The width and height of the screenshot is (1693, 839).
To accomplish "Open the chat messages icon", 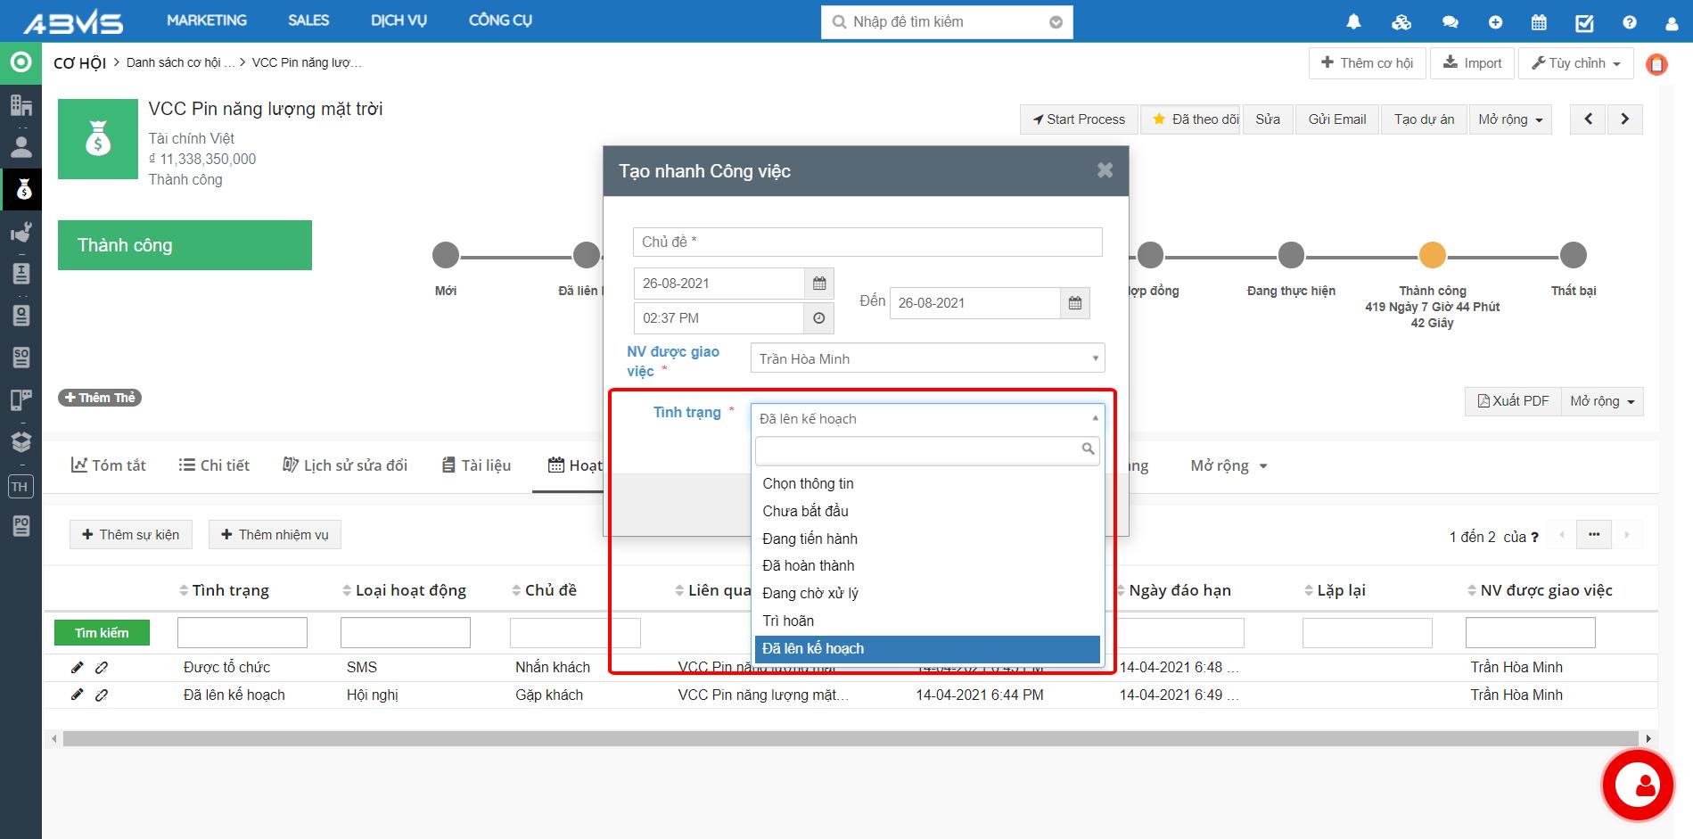I will [1451, 22].
